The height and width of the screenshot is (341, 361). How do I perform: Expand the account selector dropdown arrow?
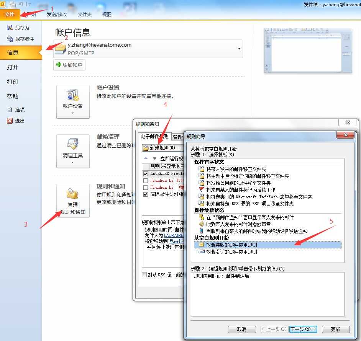click(x=239, y=49)
